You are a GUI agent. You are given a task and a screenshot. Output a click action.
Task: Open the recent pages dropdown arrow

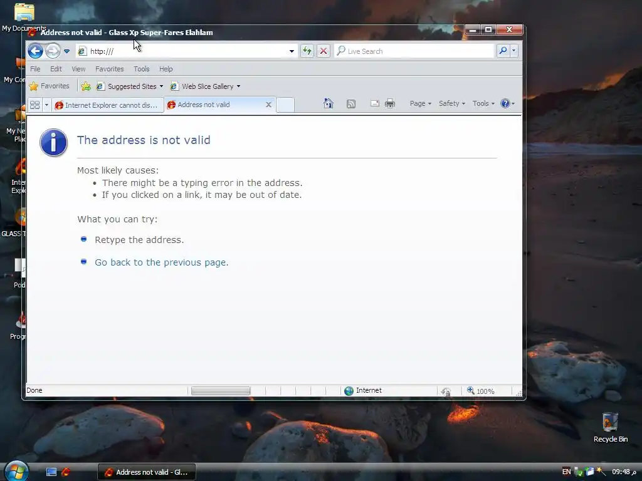(66, 51)
